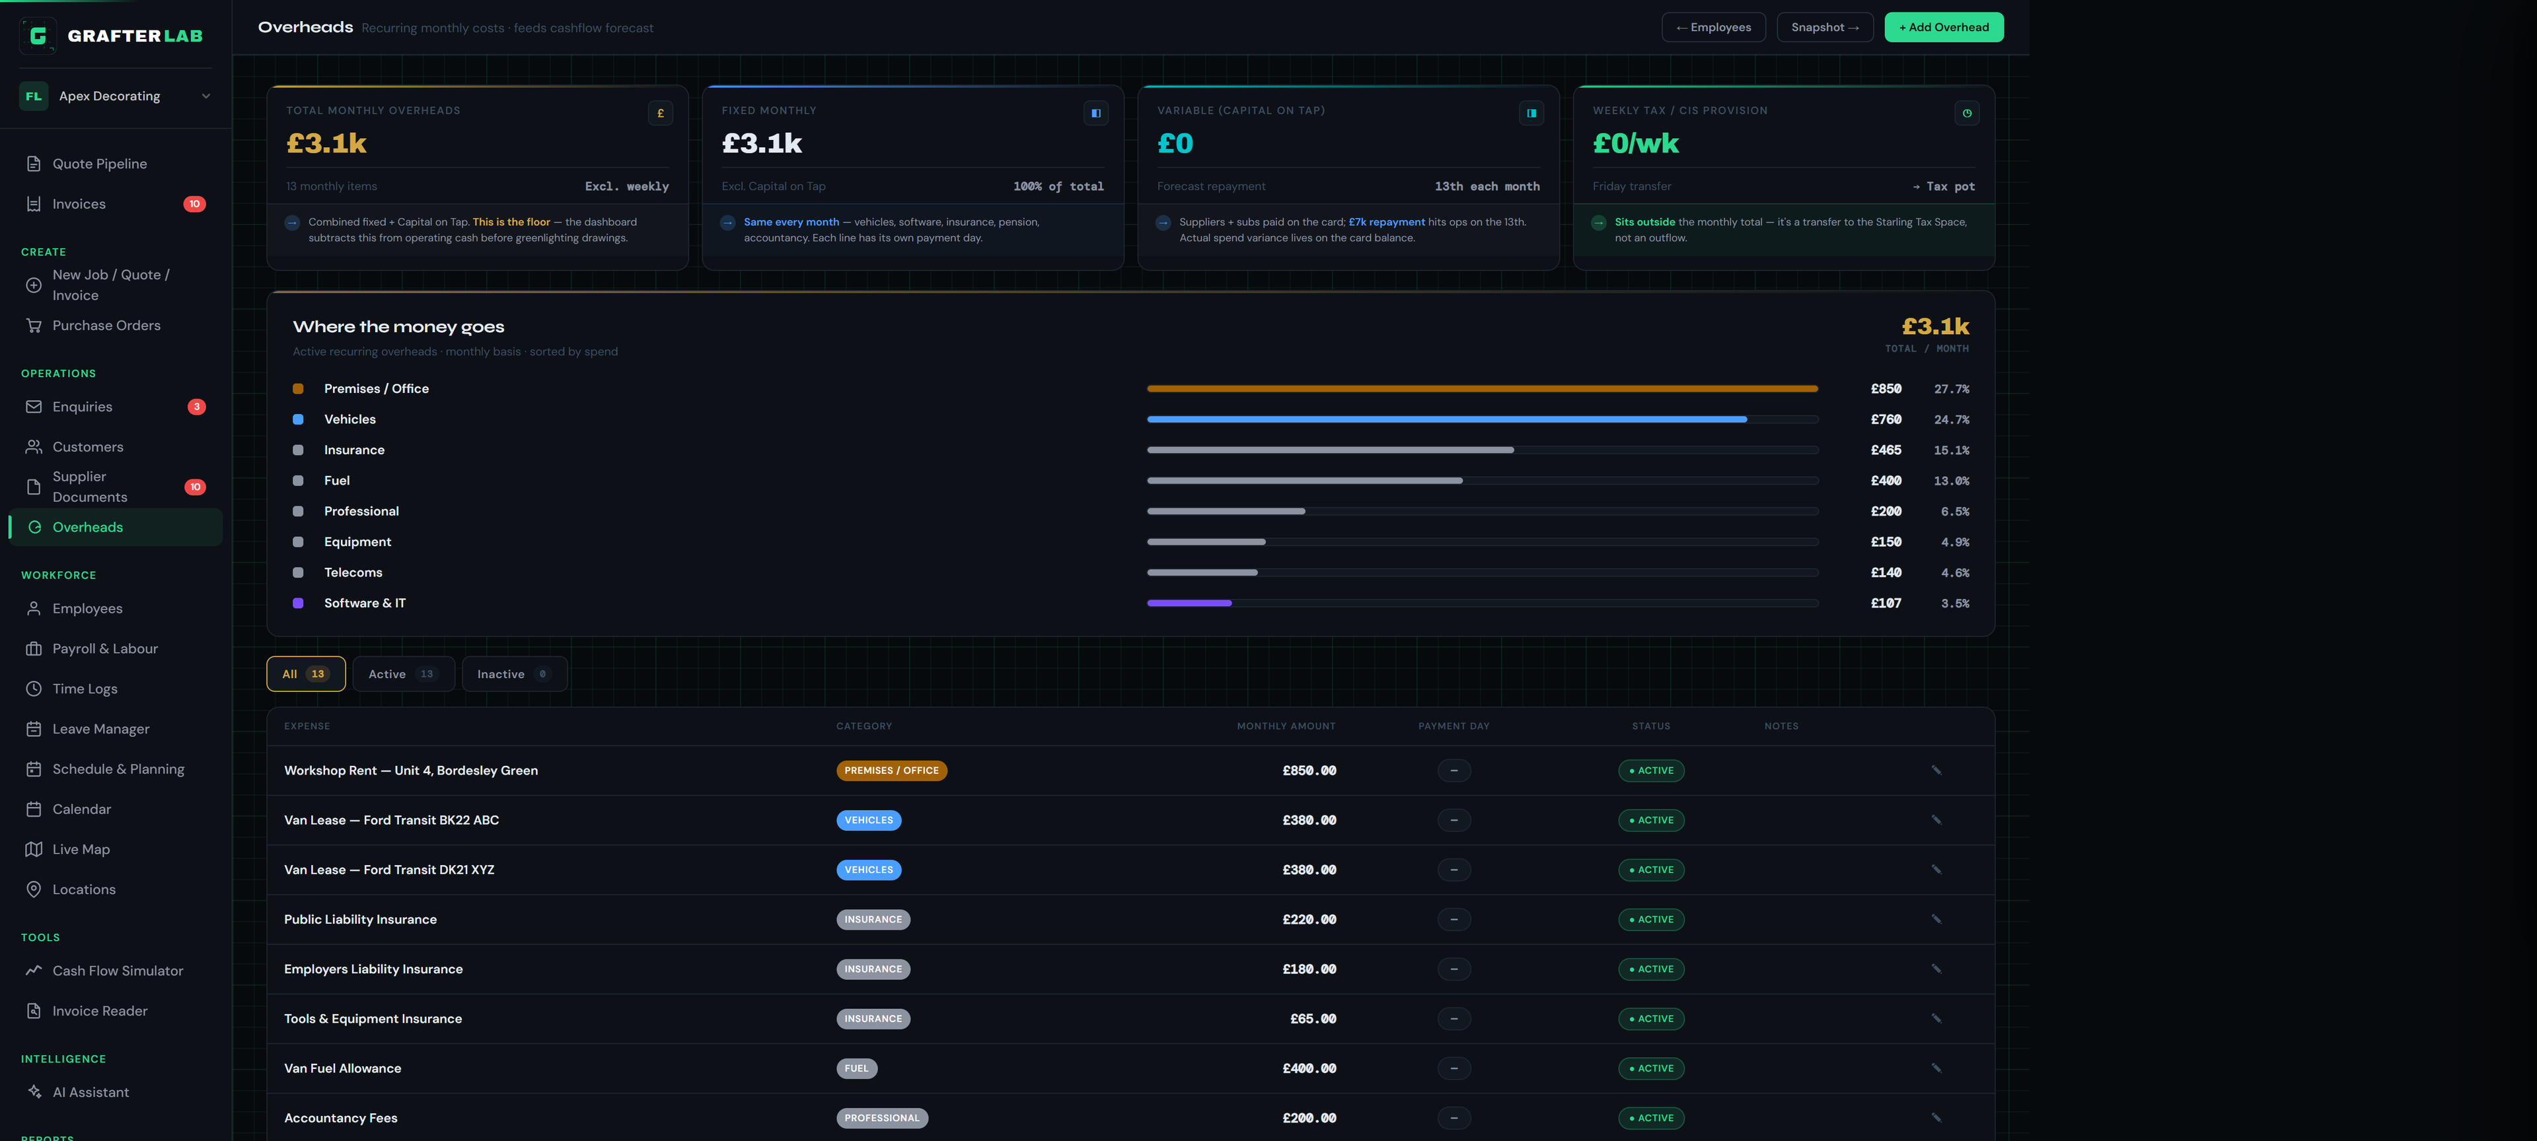
Task: Click £220.00 amount cell
Action: click(x=1309, y=920)
